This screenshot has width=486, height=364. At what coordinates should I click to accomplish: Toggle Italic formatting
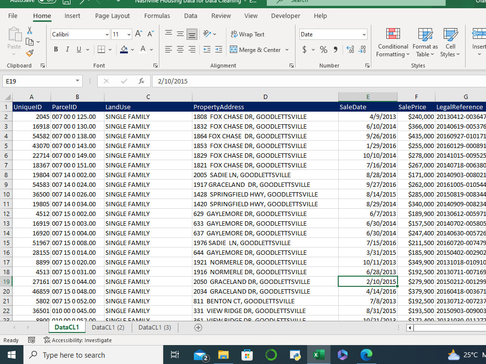67,50
